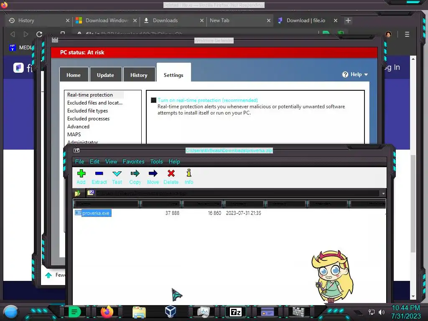Click the Firefox forward arrow
The width and height of the screenshot is (428, 321).
click(x=26, y=34)
